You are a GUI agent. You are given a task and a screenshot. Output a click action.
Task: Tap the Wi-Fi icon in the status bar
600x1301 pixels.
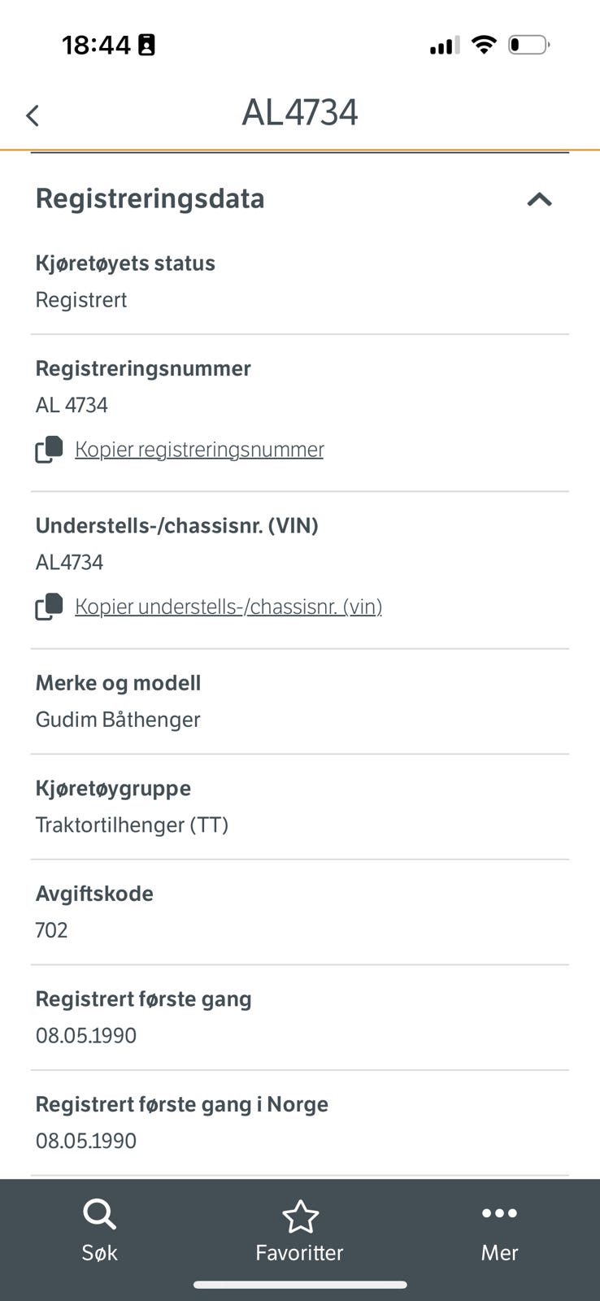tap(484, 45)
